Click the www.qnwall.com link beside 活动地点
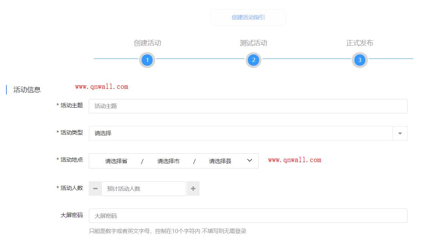 click(295, 160)
